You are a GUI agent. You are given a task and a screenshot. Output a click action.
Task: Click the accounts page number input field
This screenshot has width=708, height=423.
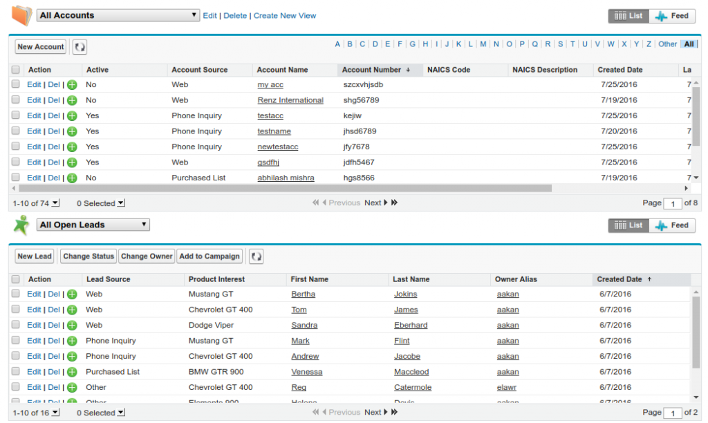pyautogui.click(x=671, y=203)
